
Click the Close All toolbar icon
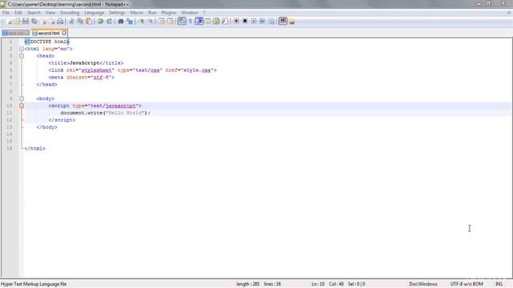point(52,22)
